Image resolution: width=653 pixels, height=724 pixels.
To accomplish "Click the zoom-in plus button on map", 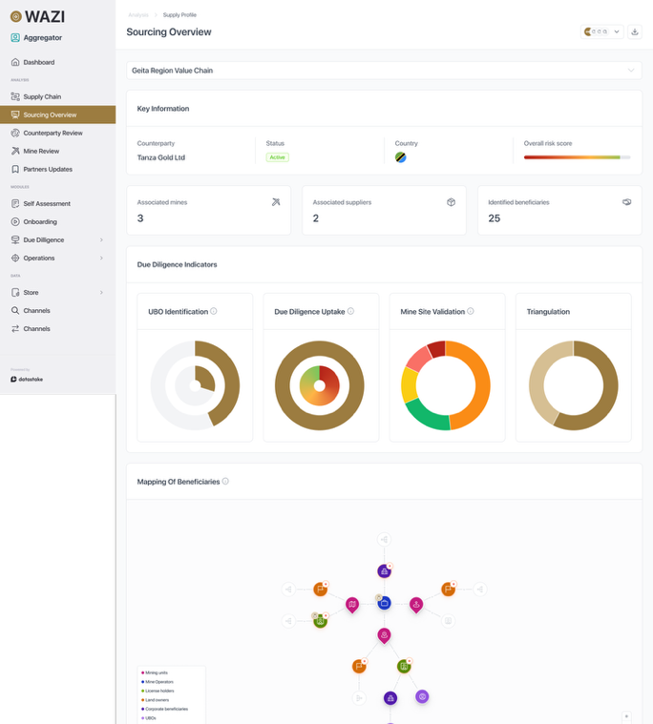I will (626, 716).
